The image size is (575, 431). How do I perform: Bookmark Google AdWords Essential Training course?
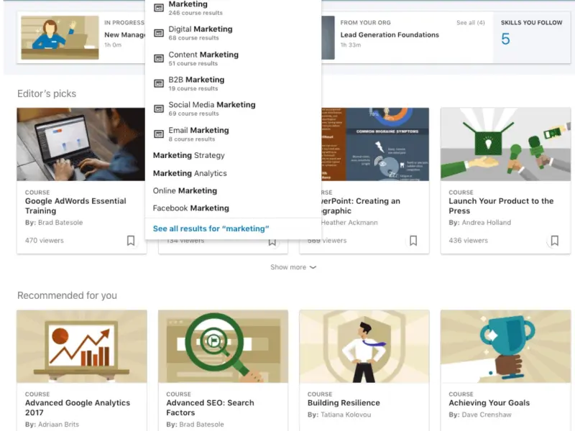pyautogui.click(x=131, y=241)
